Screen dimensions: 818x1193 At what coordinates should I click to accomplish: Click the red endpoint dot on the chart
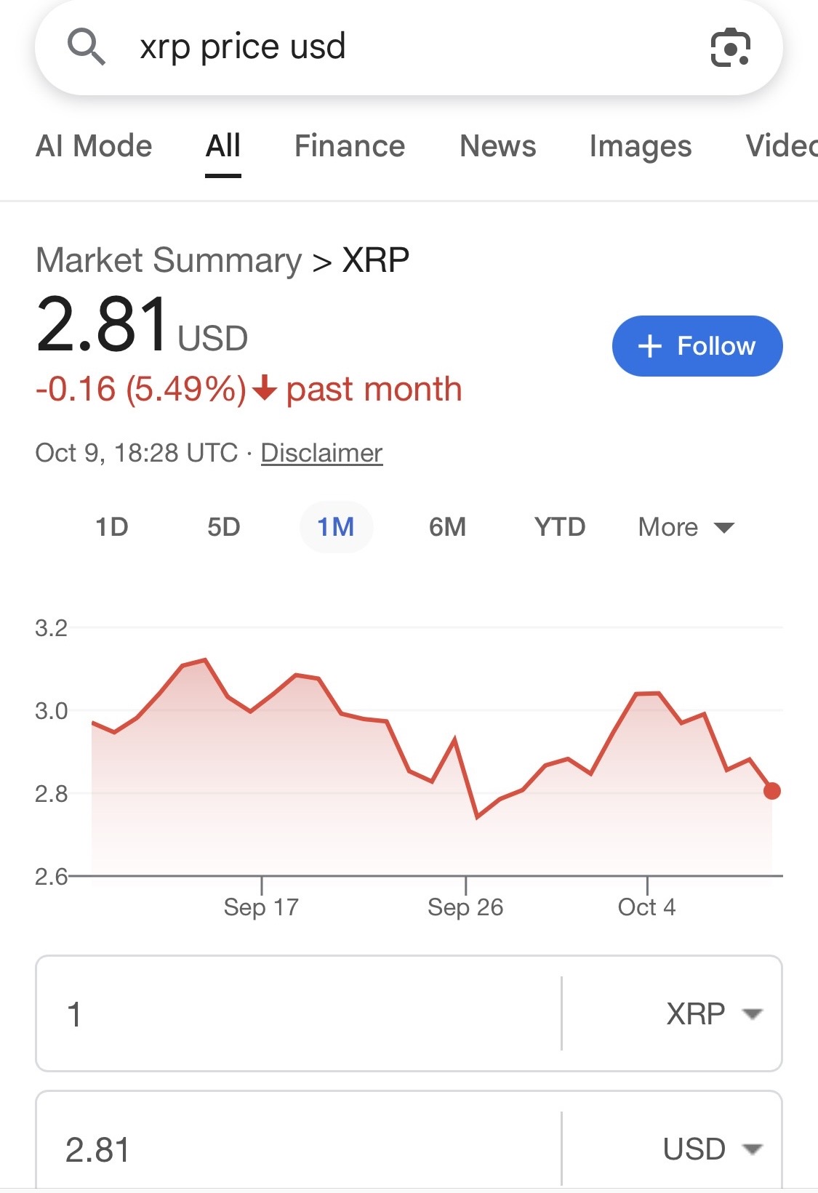pos(772,791)
